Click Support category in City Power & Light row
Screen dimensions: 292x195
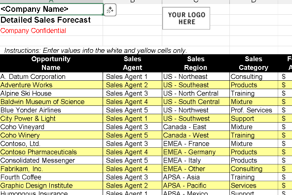(254, 118)
